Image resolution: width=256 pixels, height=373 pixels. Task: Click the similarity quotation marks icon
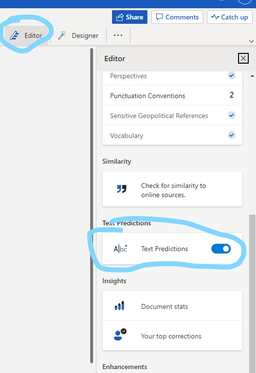coord(122,189)
